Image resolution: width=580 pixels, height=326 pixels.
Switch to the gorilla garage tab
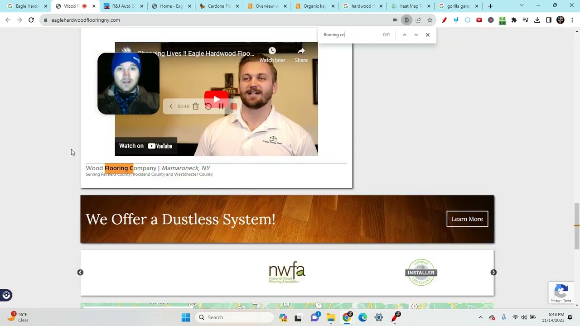[459, 6]
